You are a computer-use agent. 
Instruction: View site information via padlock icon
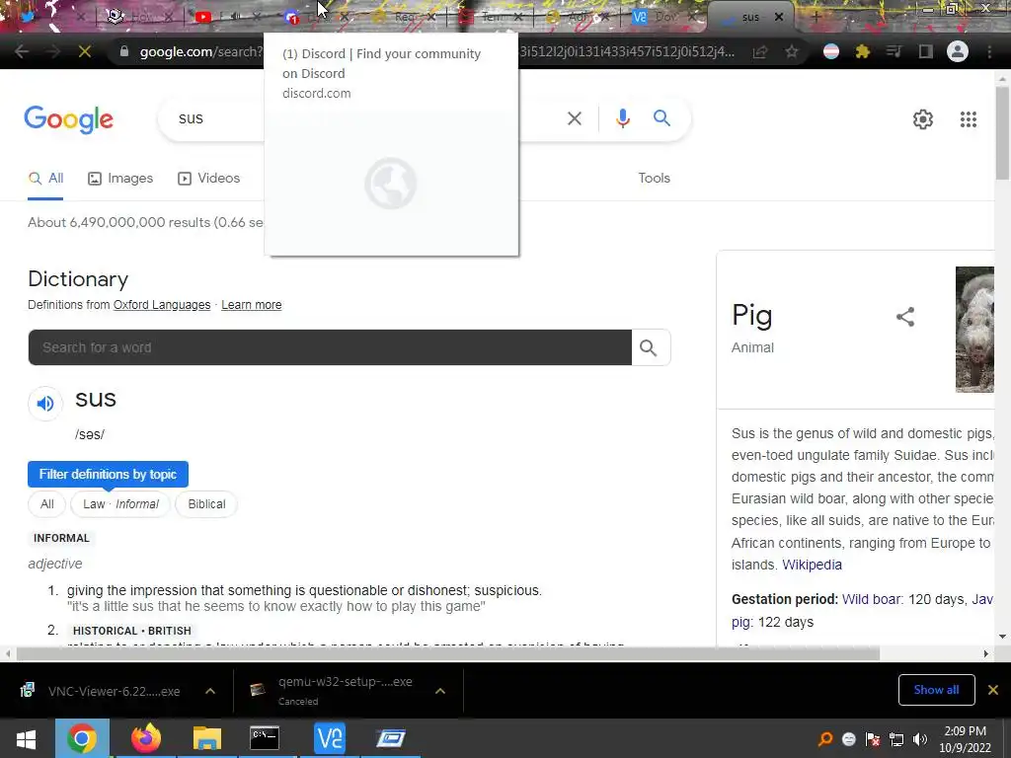click(x=124, y=51)
